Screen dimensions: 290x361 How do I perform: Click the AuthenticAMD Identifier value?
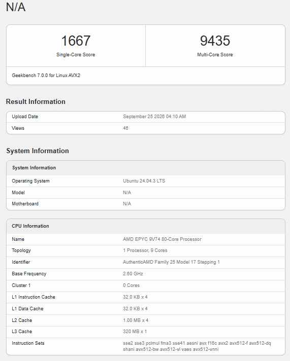(x=171, y=262)
